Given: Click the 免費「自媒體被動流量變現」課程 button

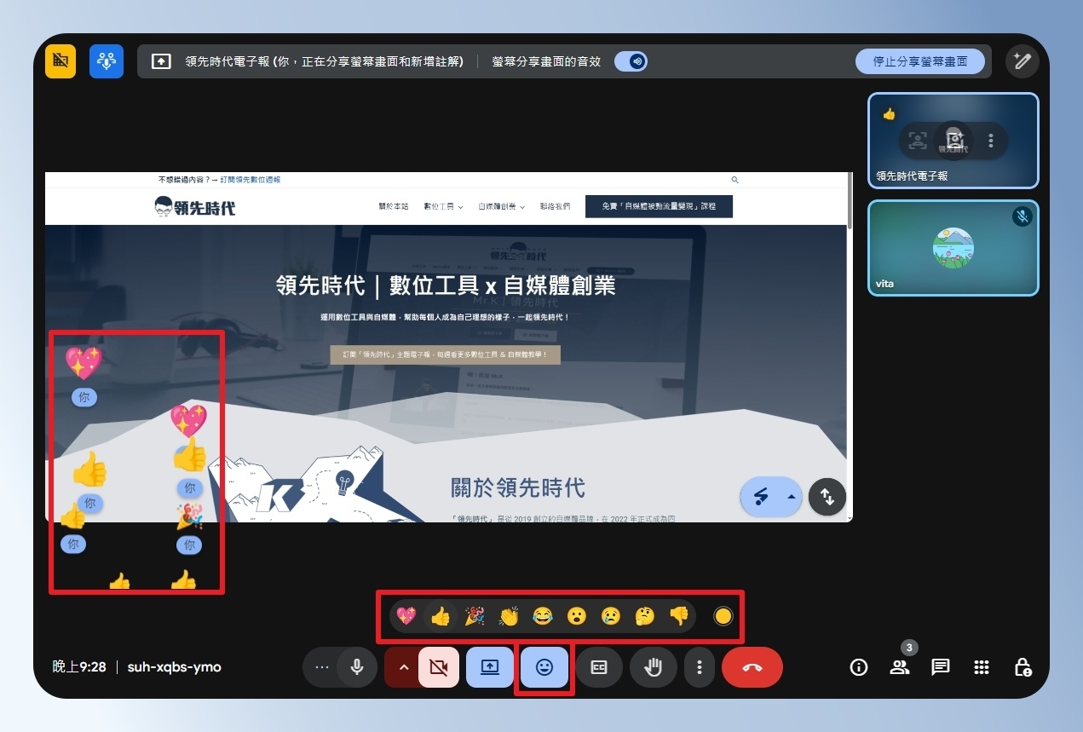Looking at the screenshot, I should (x=659, y=206).
